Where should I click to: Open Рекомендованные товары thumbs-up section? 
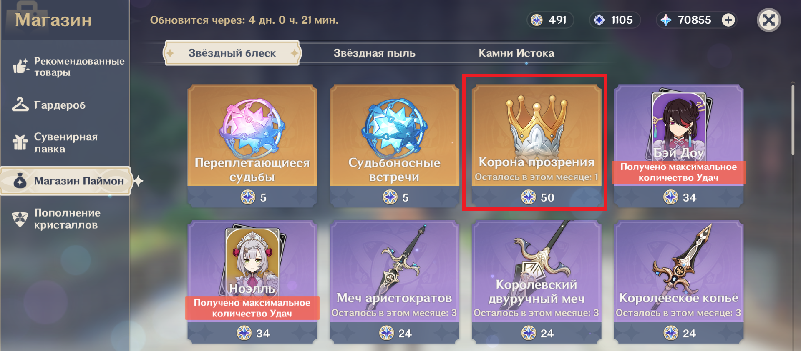coord(67,67)
